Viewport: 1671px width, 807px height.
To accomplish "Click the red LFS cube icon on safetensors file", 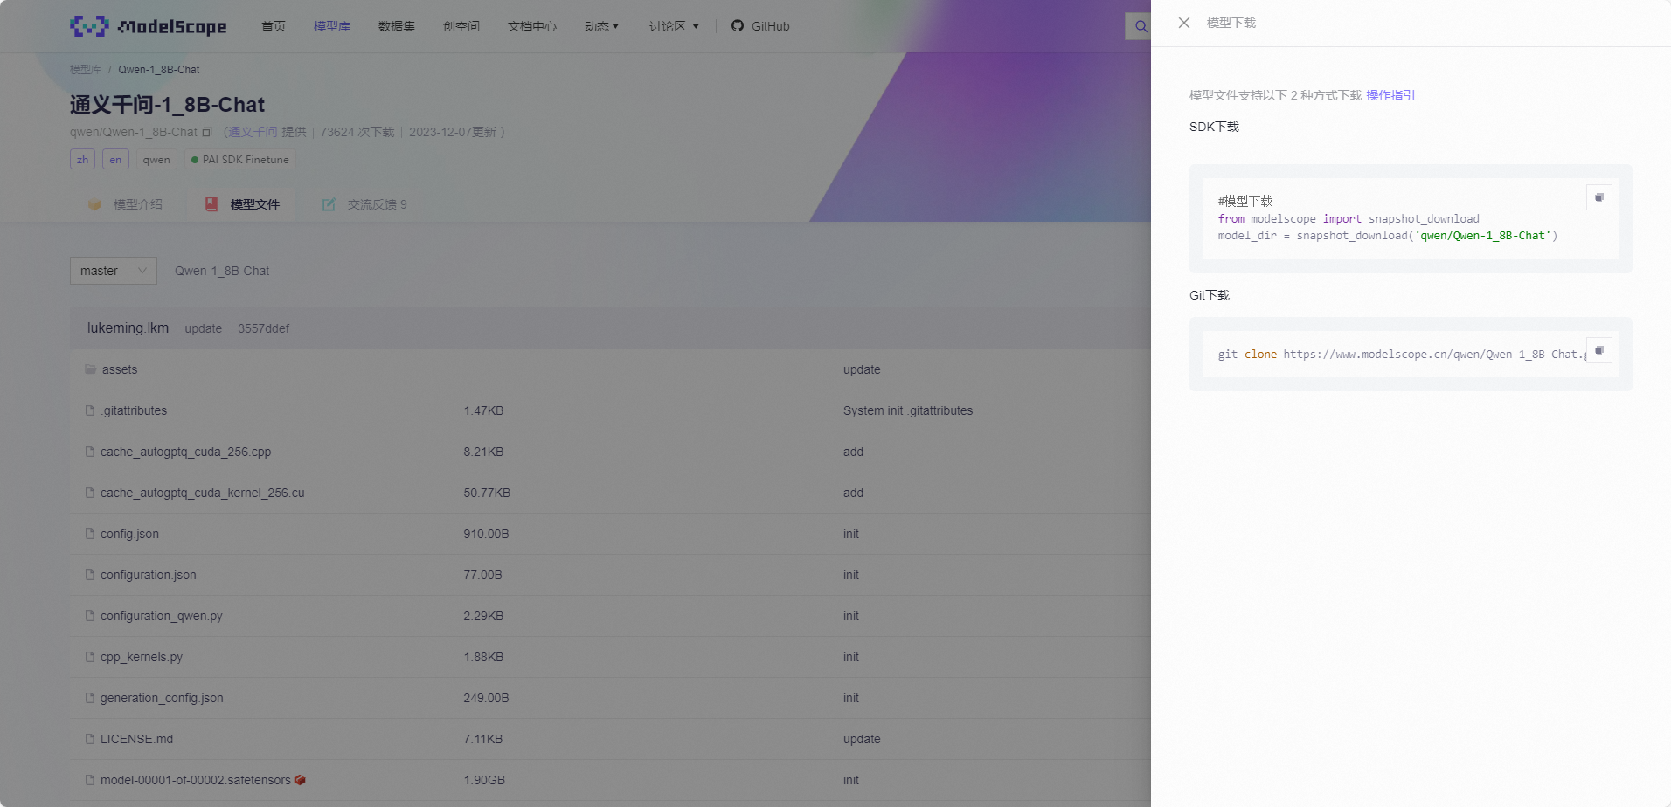I will pyautogui.click(x=300, y=780).
